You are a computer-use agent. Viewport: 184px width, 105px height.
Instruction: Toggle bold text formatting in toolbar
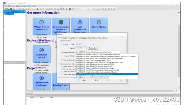click(x=94, y=9)
